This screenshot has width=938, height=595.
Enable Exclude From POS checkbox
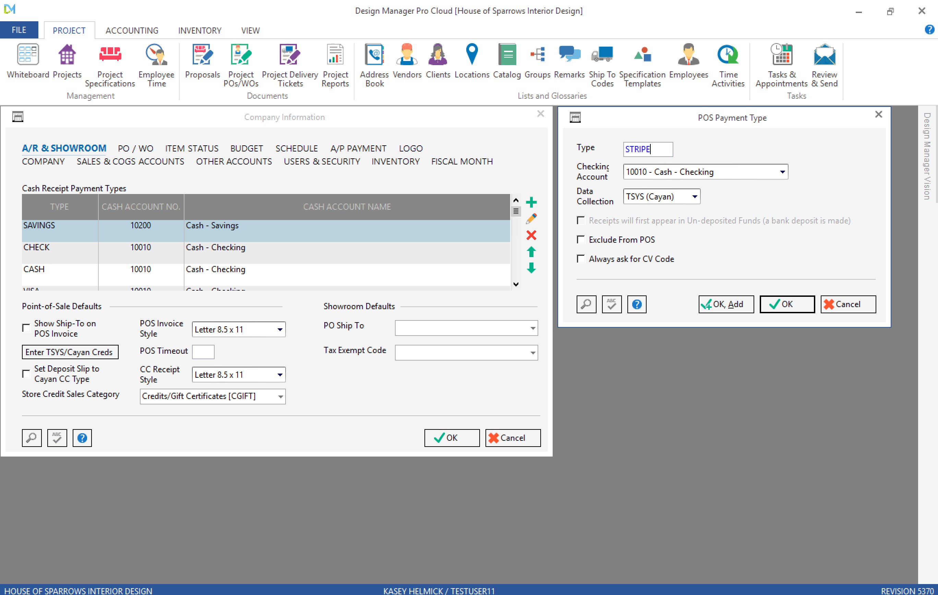coord(581,240)
